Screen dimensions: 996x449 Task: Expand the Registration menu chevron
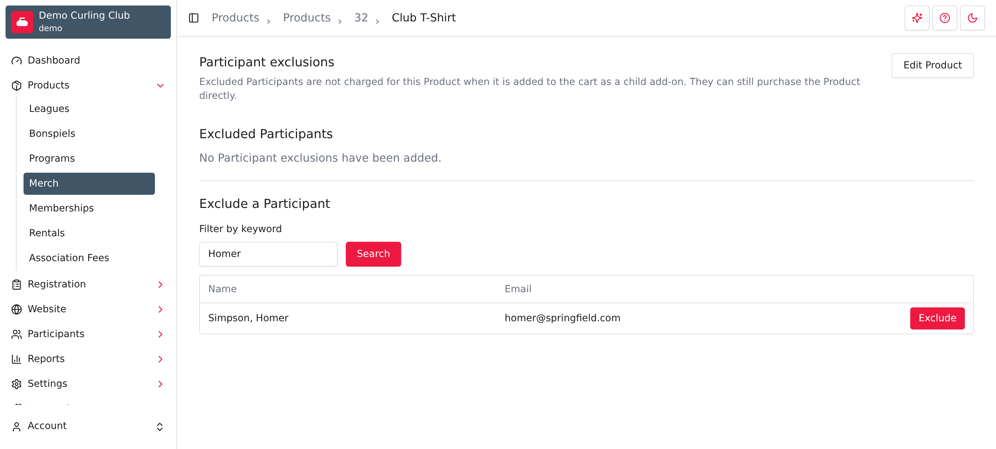pyautogui.click(x=160, y=285)
